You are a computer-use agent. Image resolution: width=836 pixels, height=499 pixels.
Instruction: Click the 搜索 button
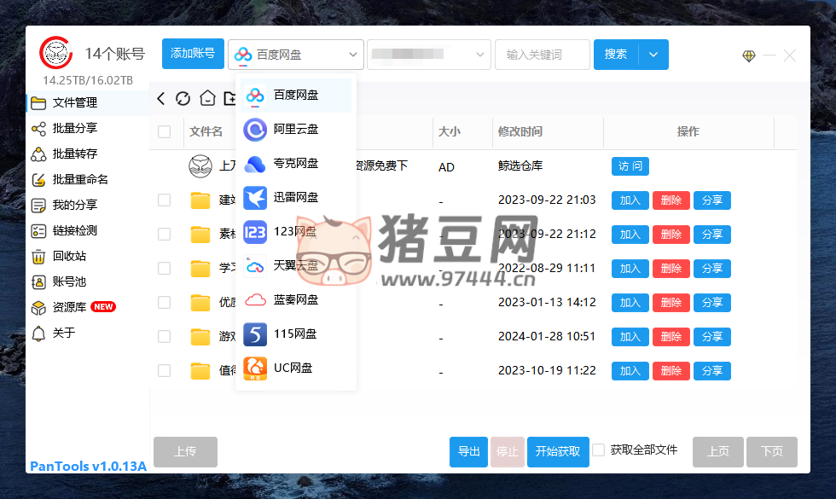click(616, 55)
